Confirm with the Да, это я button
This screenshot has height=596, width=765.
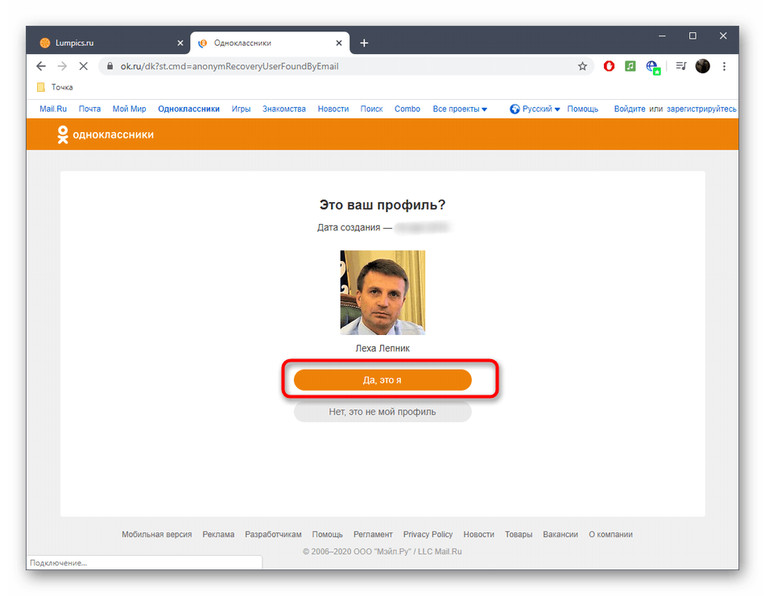pyautogui.click(x=382, y=379)
